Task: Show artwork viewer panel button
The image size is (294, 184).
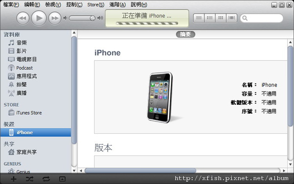Action: click(x=62, y=179)
